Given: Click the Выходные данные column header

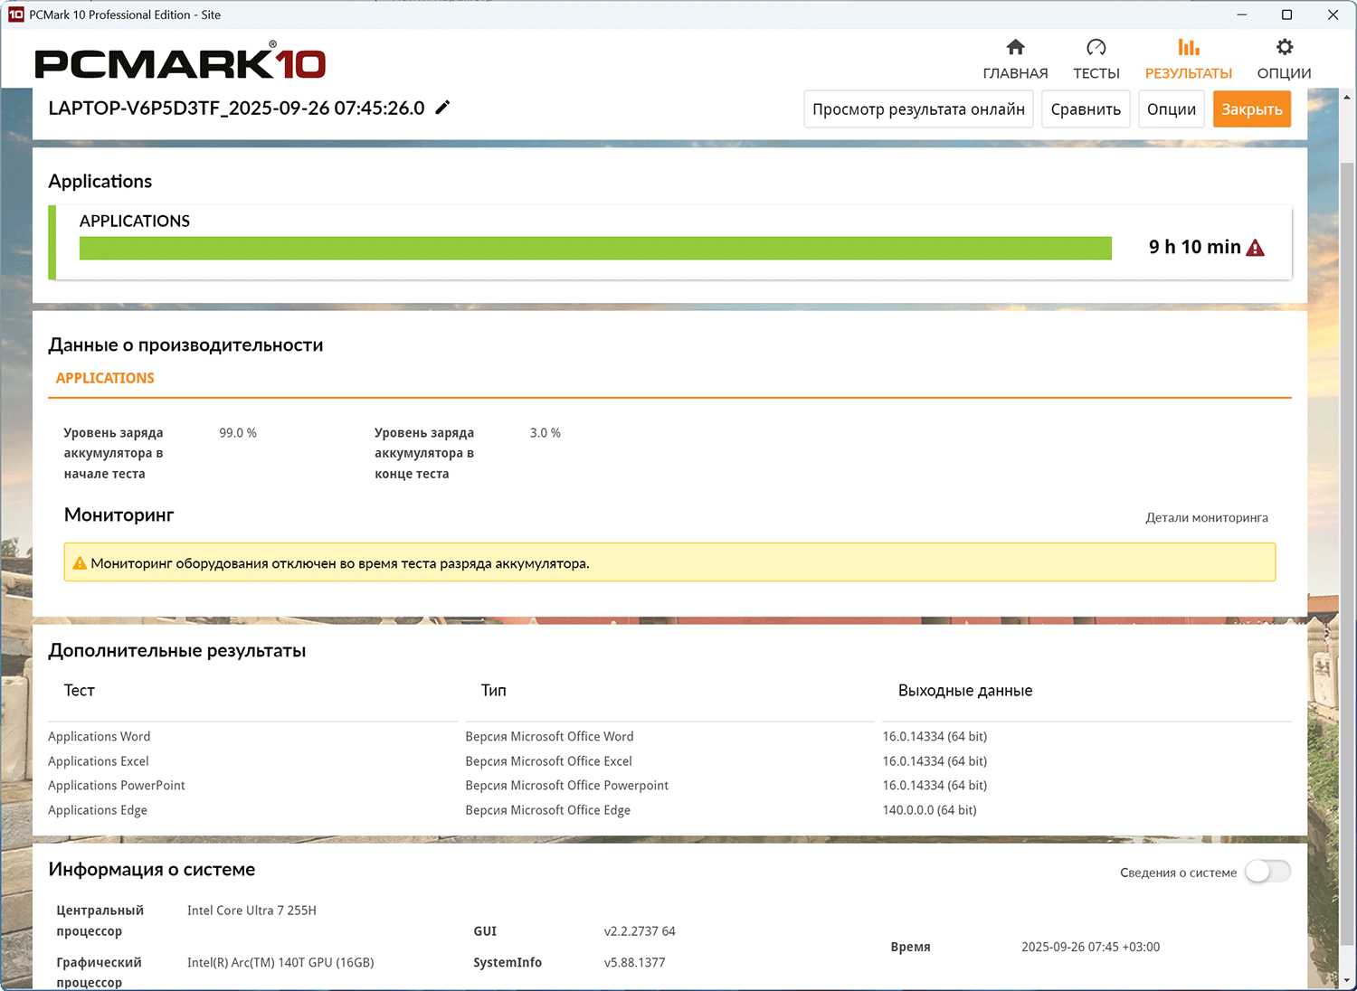Looking at the screenshot, I should (x=965, y=691).
